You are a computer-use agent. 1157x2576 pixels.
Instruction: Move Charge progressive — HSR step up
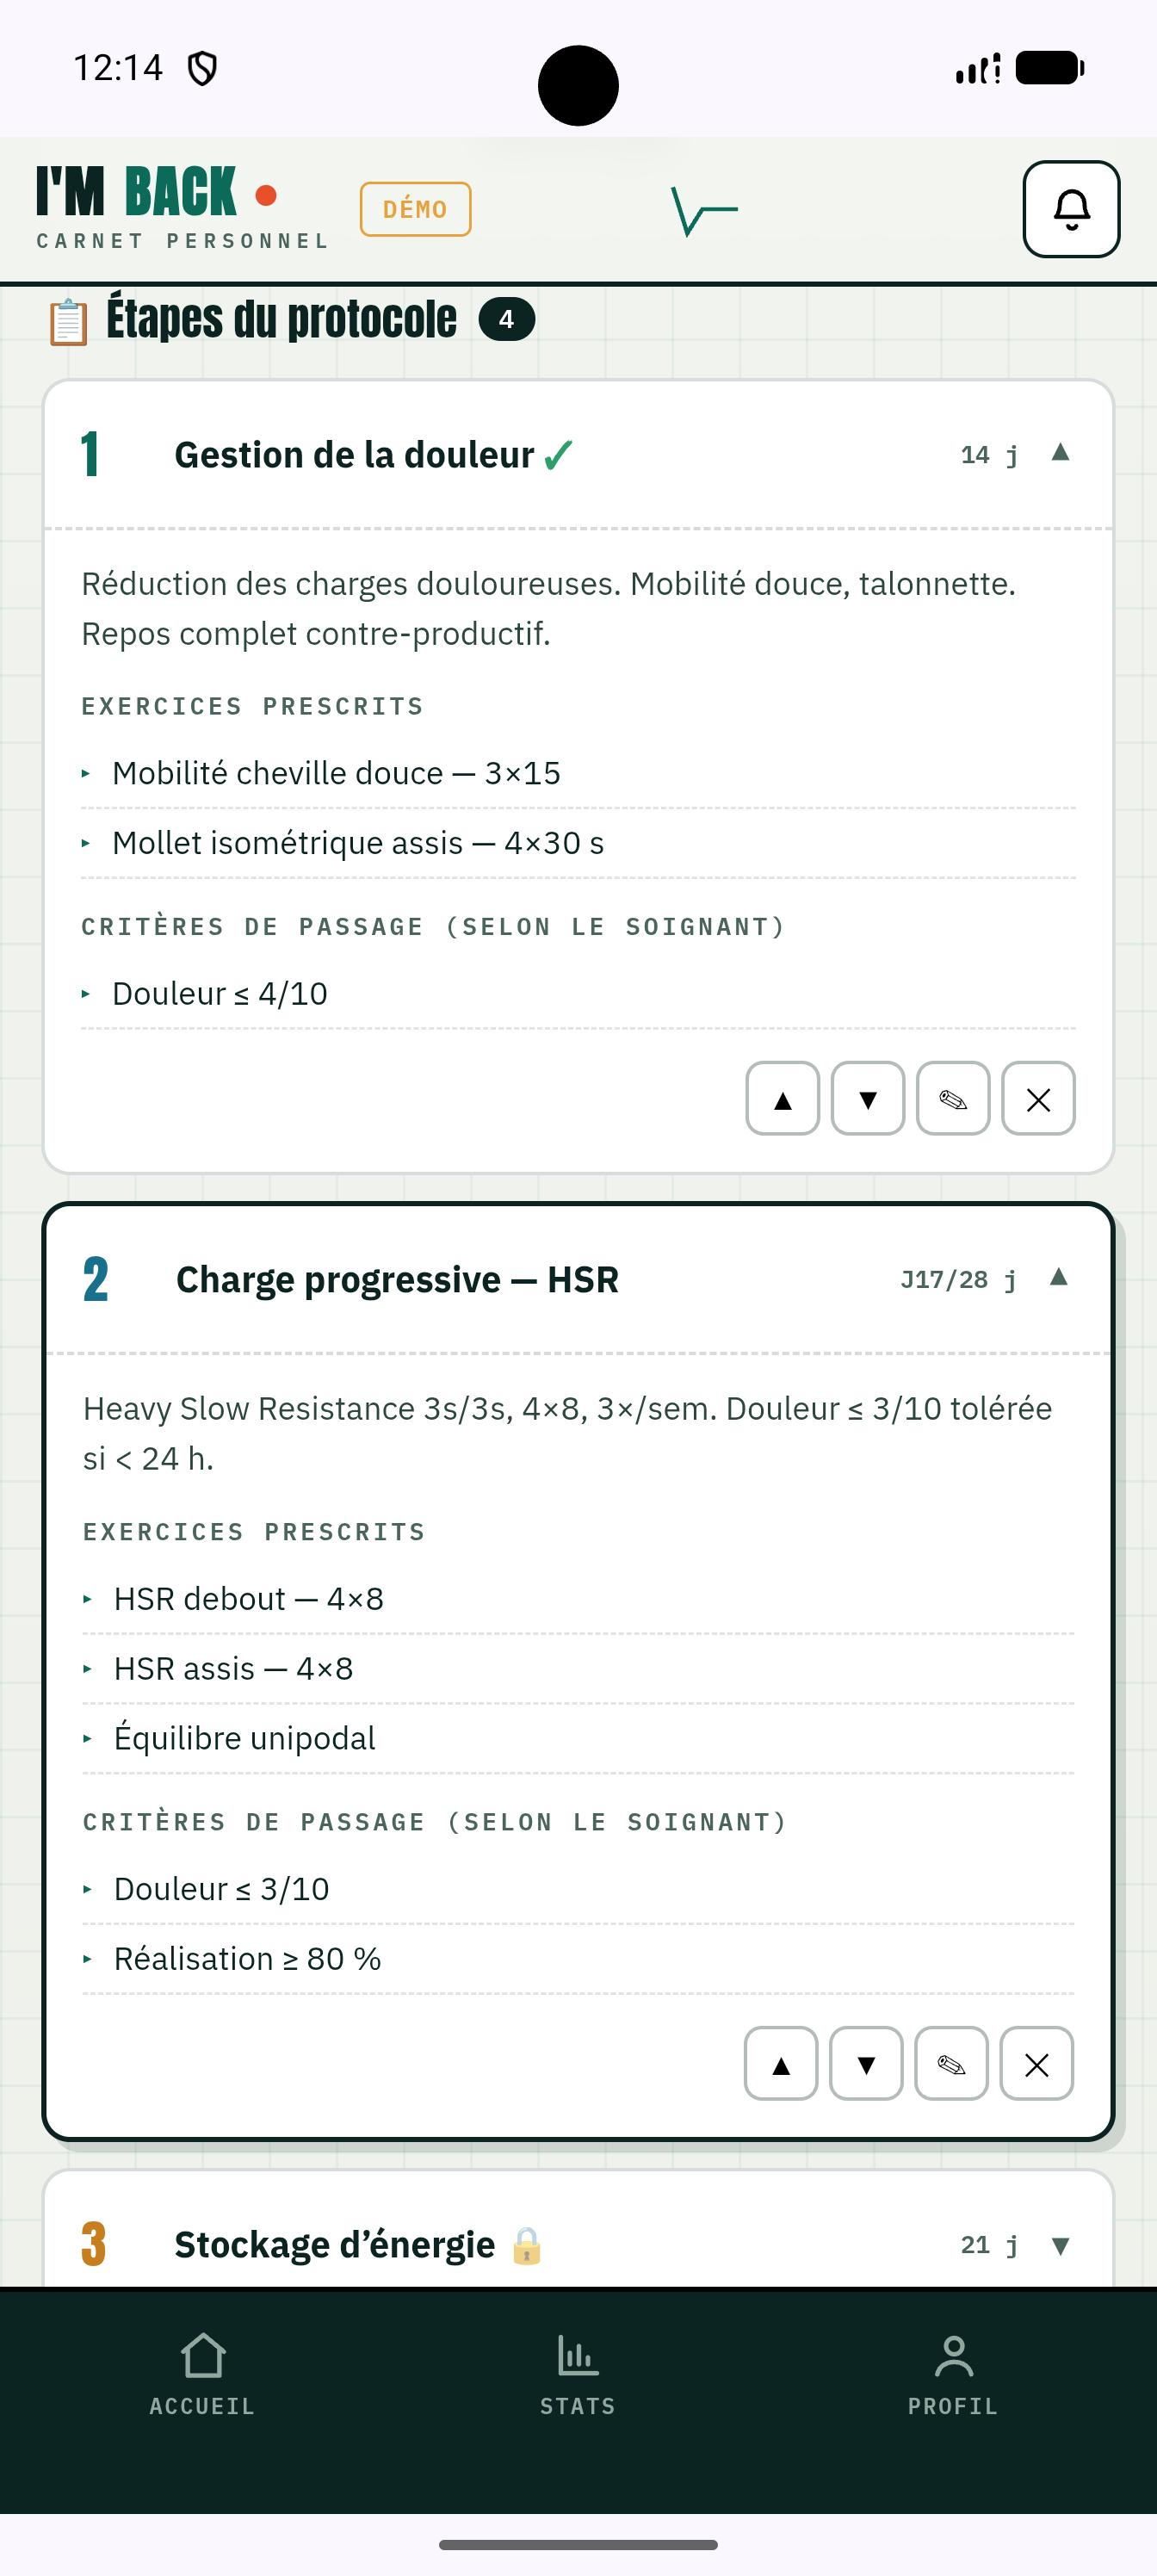[x=780, y=2063]
